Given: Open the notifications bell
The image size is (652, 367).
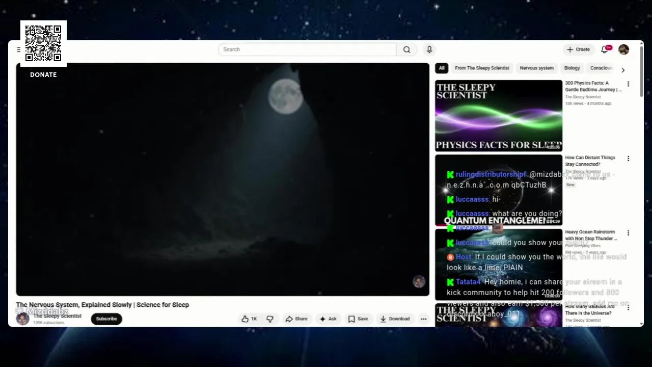Looking at the screenshot, I should coord(605,49).
